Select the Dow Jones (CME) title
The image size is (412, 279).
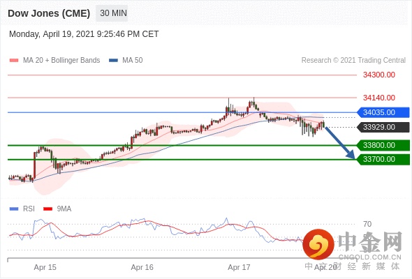(49, 13)
